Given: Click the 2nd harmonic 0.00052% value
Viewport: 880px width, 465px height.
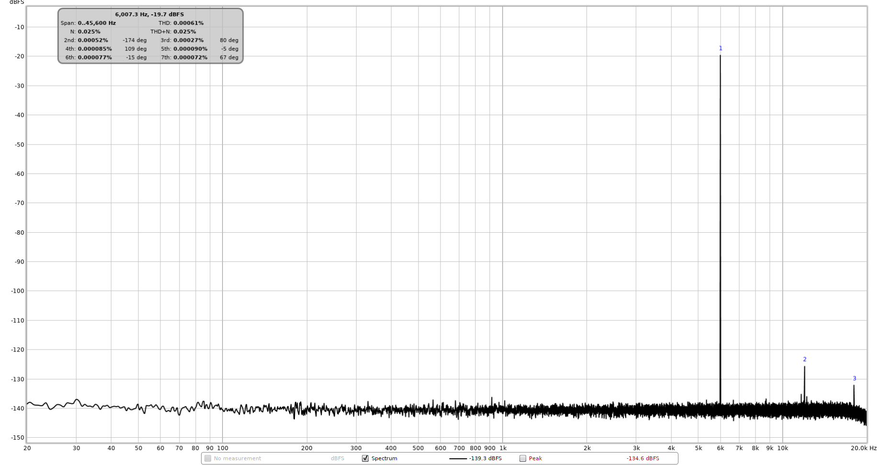Looking at the screenshot, I should click(93, 40).
